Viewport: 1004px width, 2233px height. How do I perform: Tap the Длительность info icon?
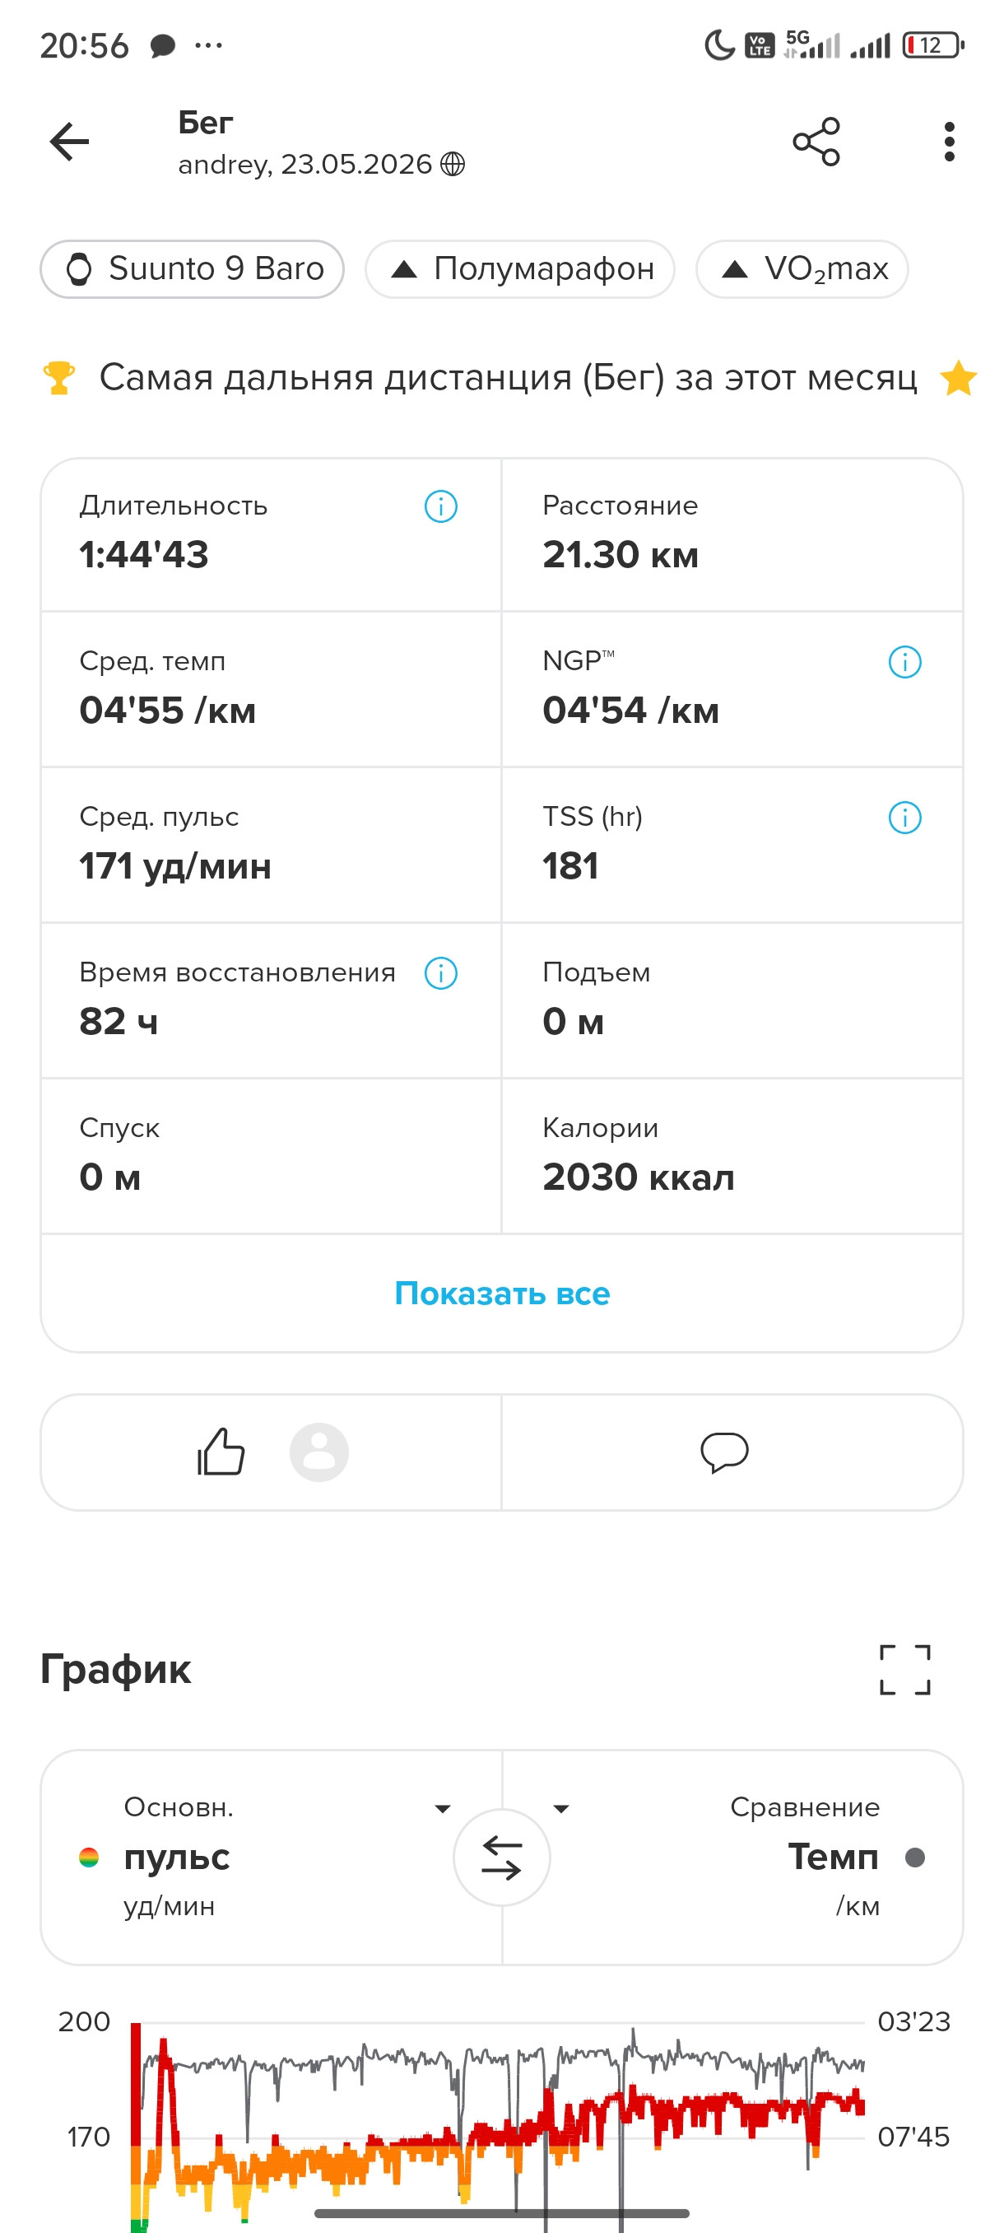pos(441,506)
